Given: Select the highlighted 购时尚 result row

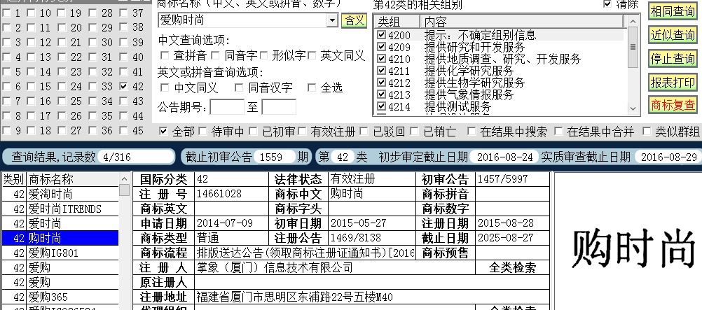Looking at the screenshot, I should tap(60, 238).
